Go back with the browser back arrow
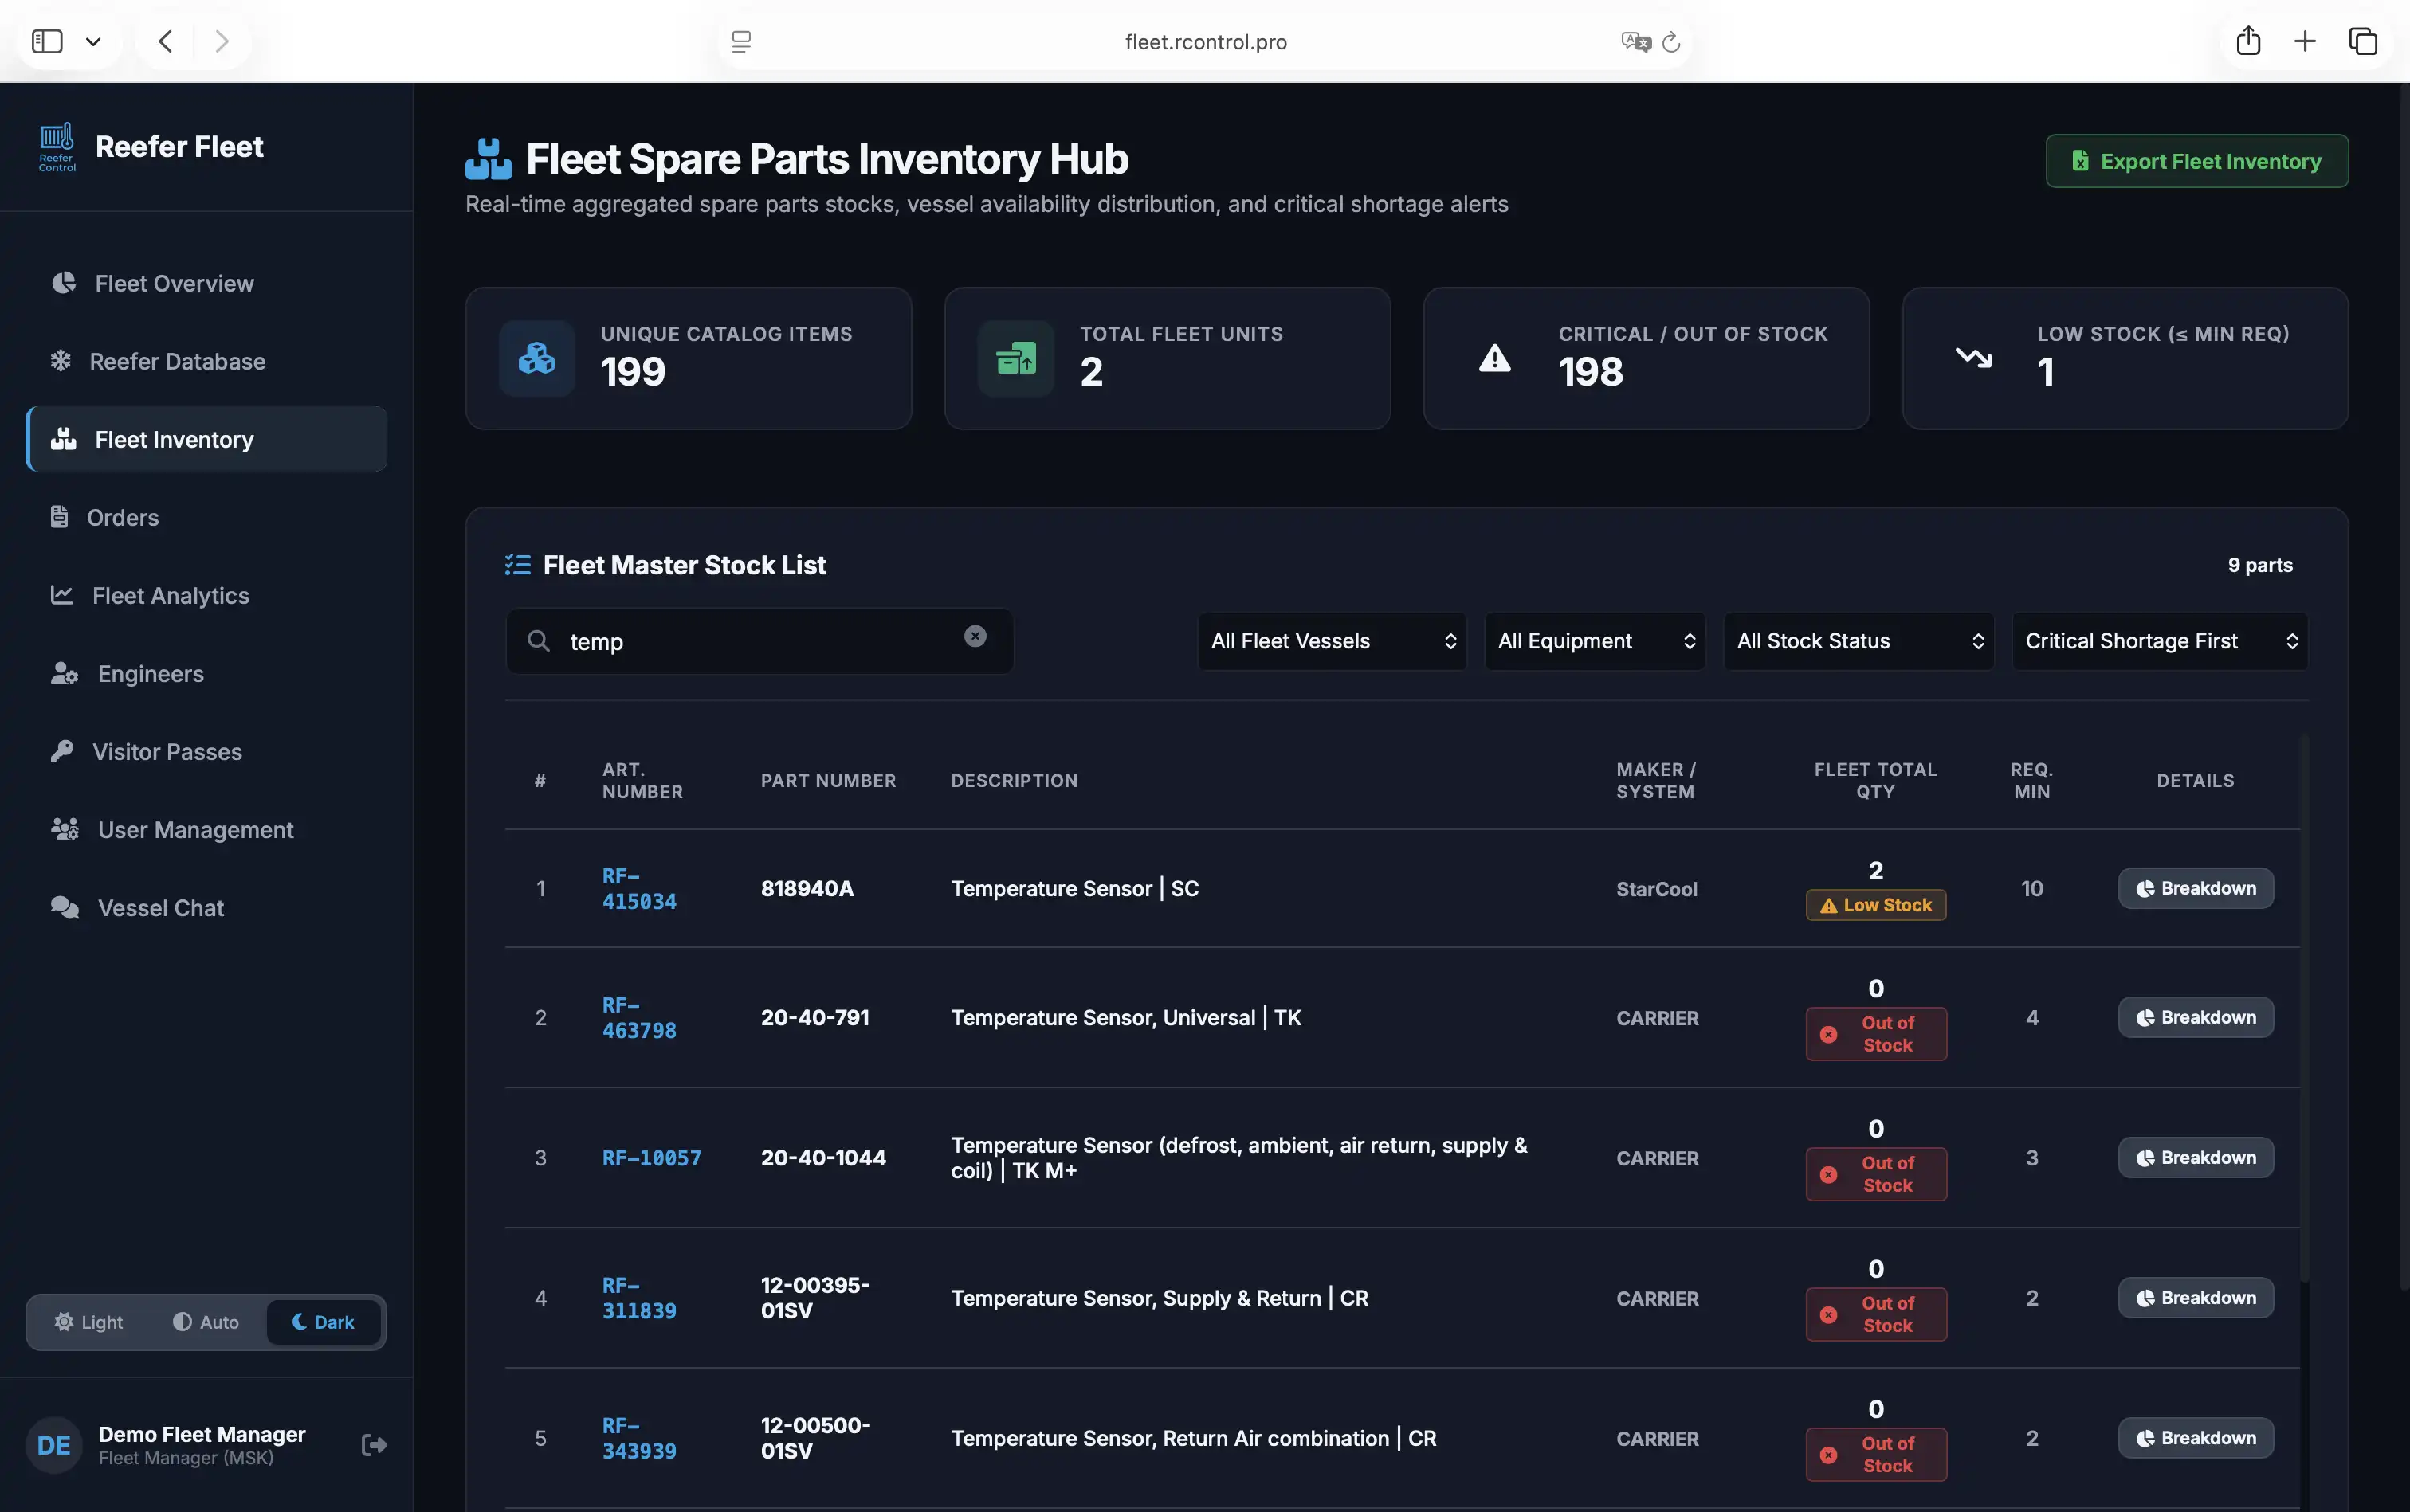The width and height of the screenshot is (2410, 1512). 166,41
